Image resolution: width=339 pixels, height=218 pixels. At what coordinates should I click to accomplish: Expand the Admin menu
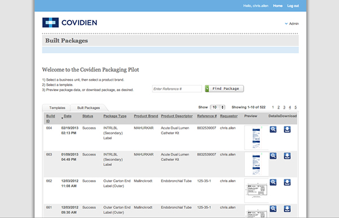(x=292, y=24)
